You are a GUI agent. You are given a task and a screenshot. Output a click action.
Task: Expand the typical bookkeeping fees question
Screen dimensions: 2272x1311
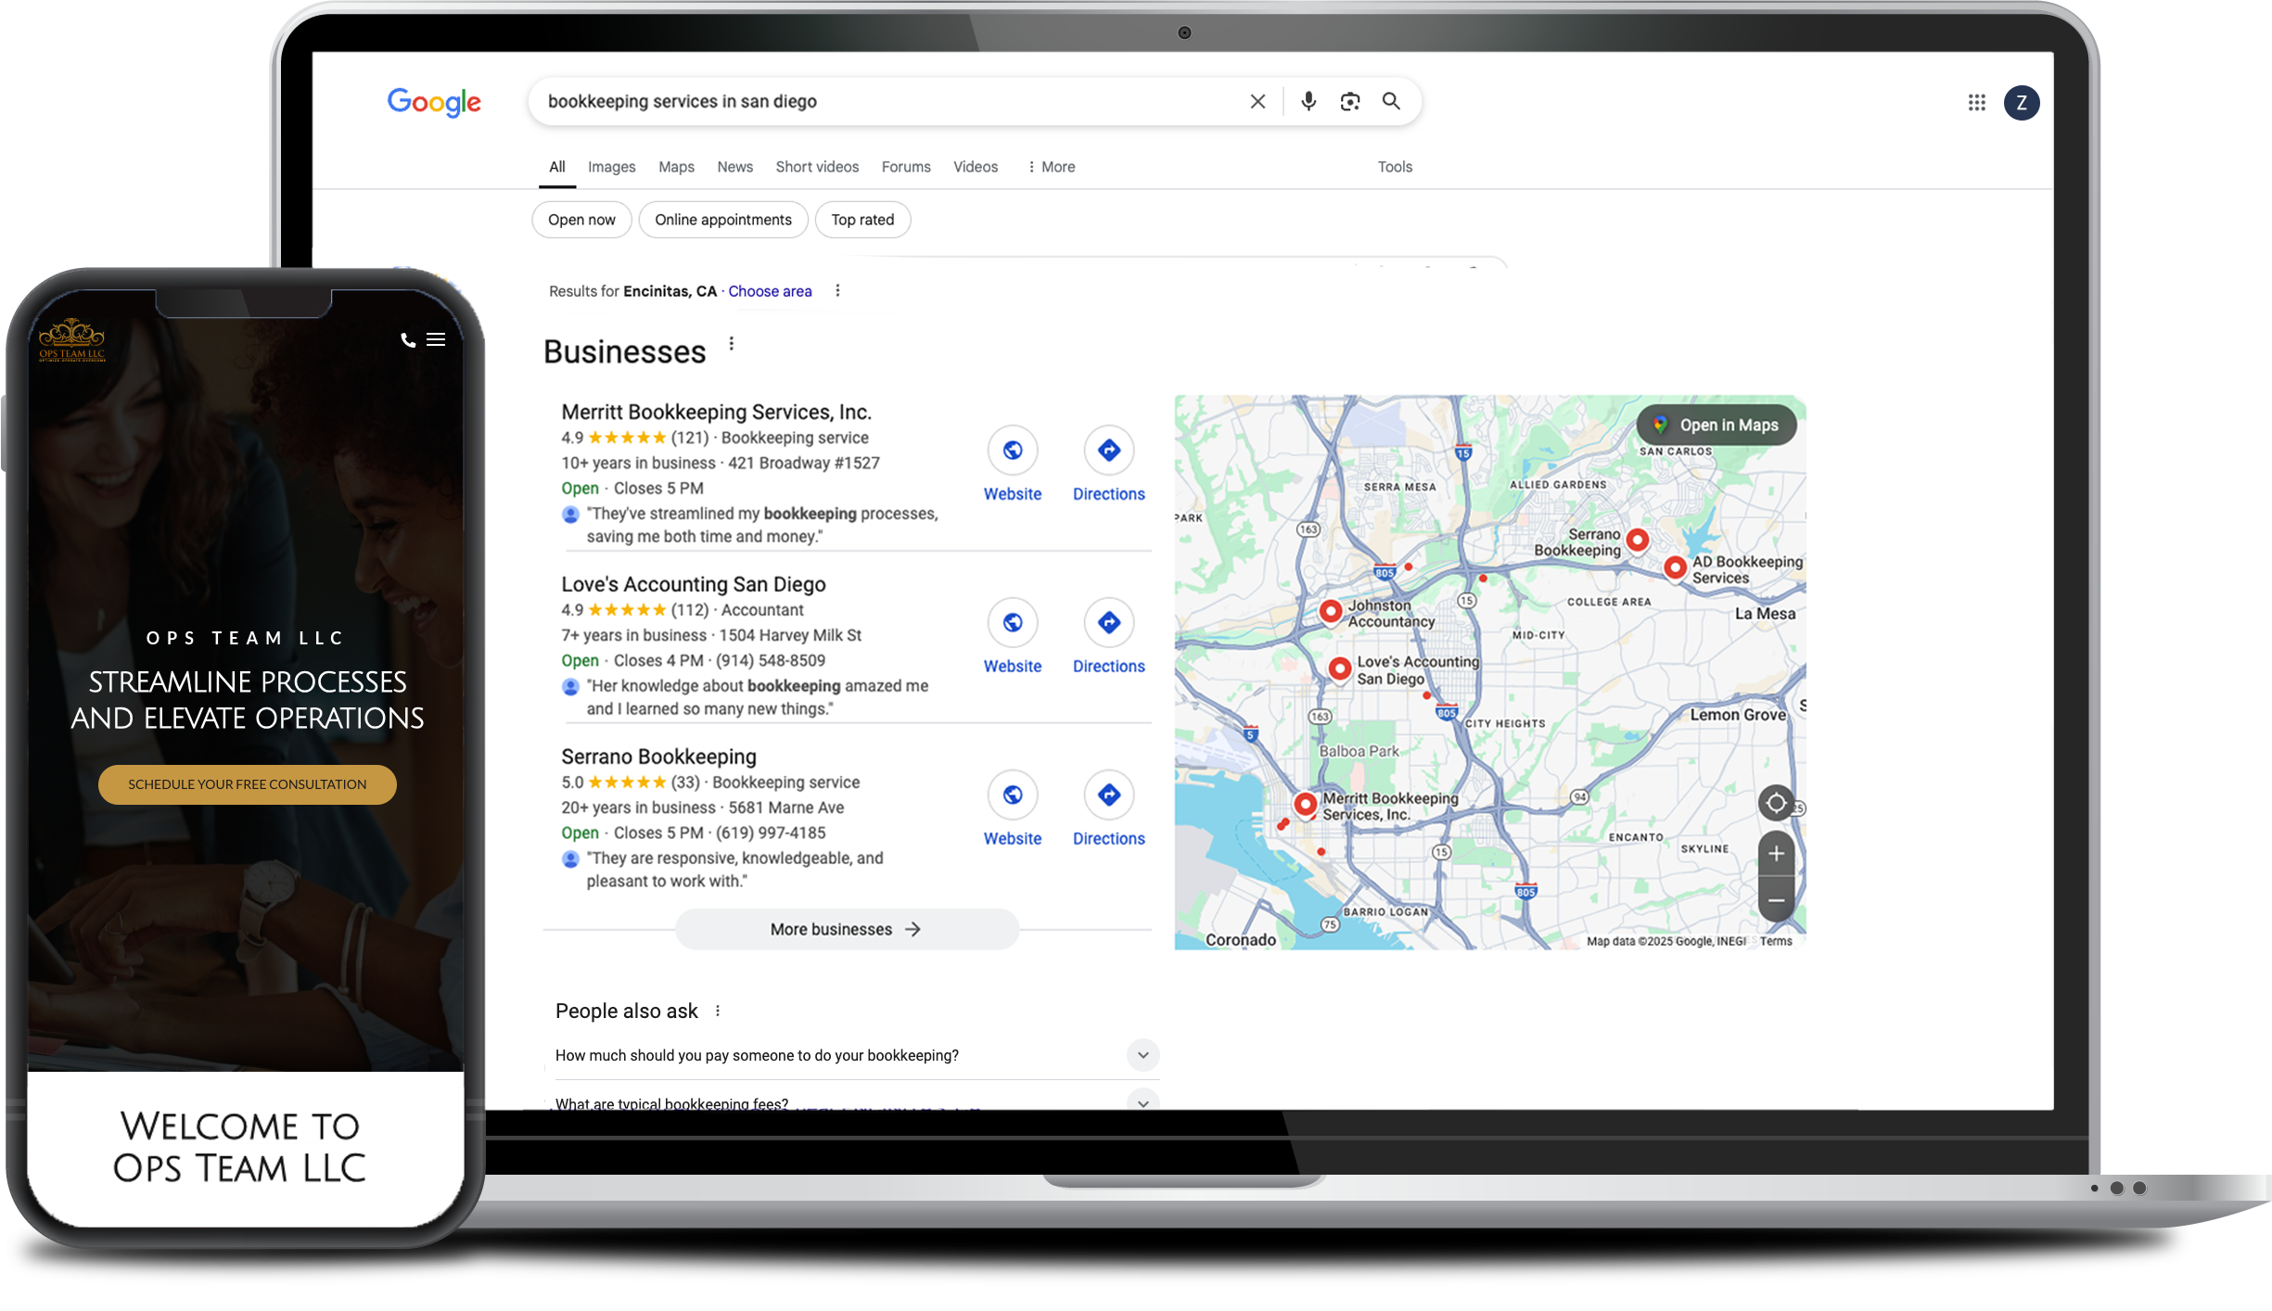tap(1143, 1103)
